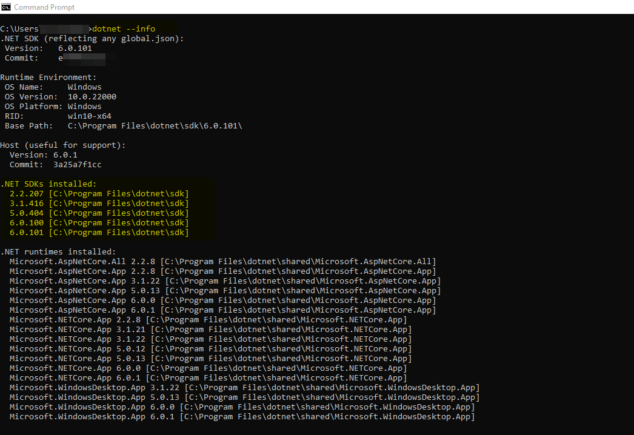
Task: Click the Microsoft.WindowsDesktop.App 5.0.13 line
Action: click(x=245, y=397)
